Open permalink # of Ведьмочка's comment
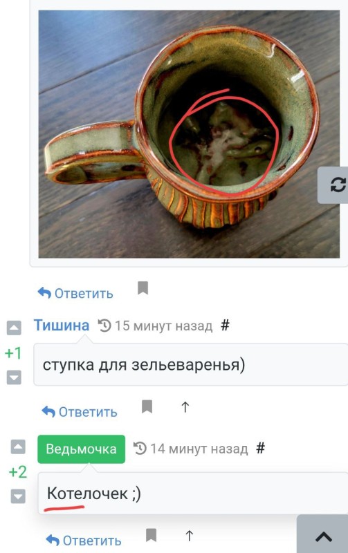The width and height of the screenshot is (348, 553). (260, 448)
